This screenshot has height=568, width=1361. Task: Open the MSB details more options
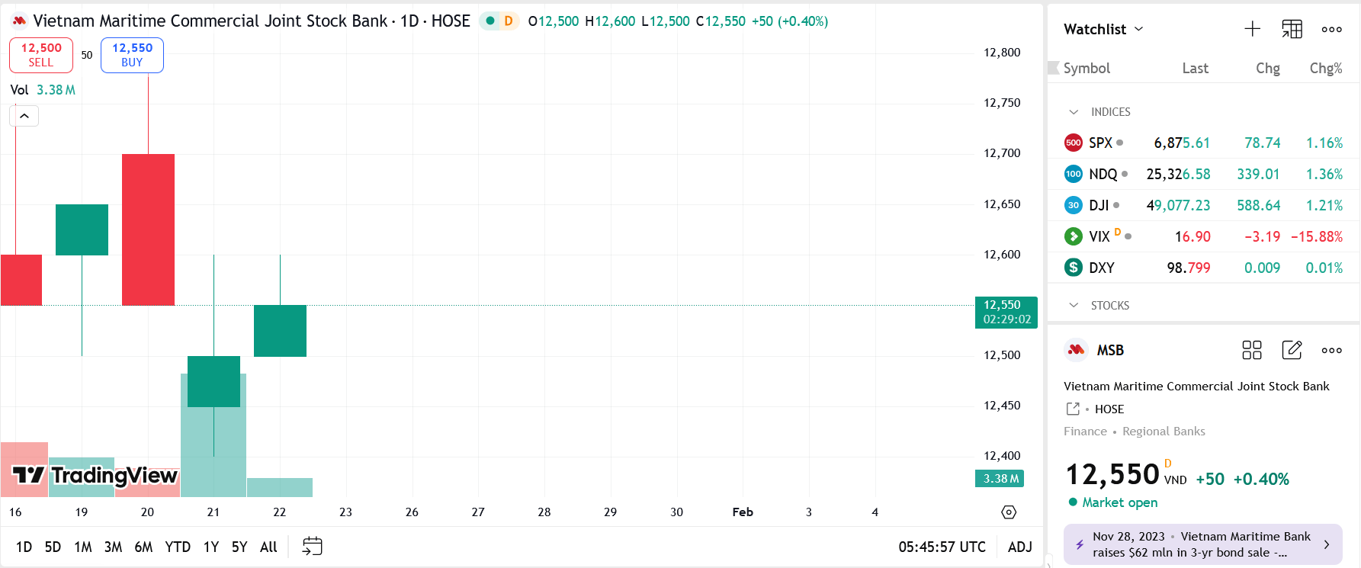(1331, 350)
